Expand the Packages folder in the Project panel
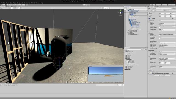The width and height of the screenshot is (176, 99). pos(125,70)
